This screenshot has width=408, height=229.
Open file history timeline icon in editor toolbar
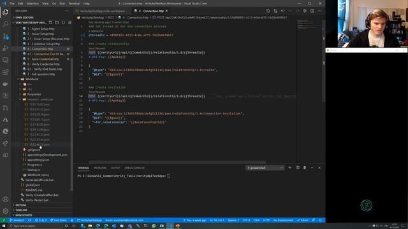tap(268, 11)
